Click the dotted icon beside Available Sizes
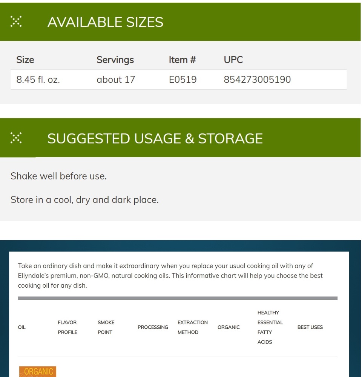 click(x=16, y=21)
